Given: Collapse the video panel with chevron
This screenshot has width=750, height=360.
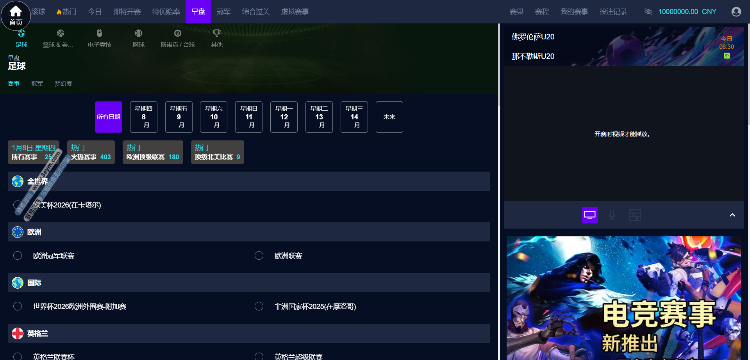Looking at the screenshot, I should pos(732,215).
